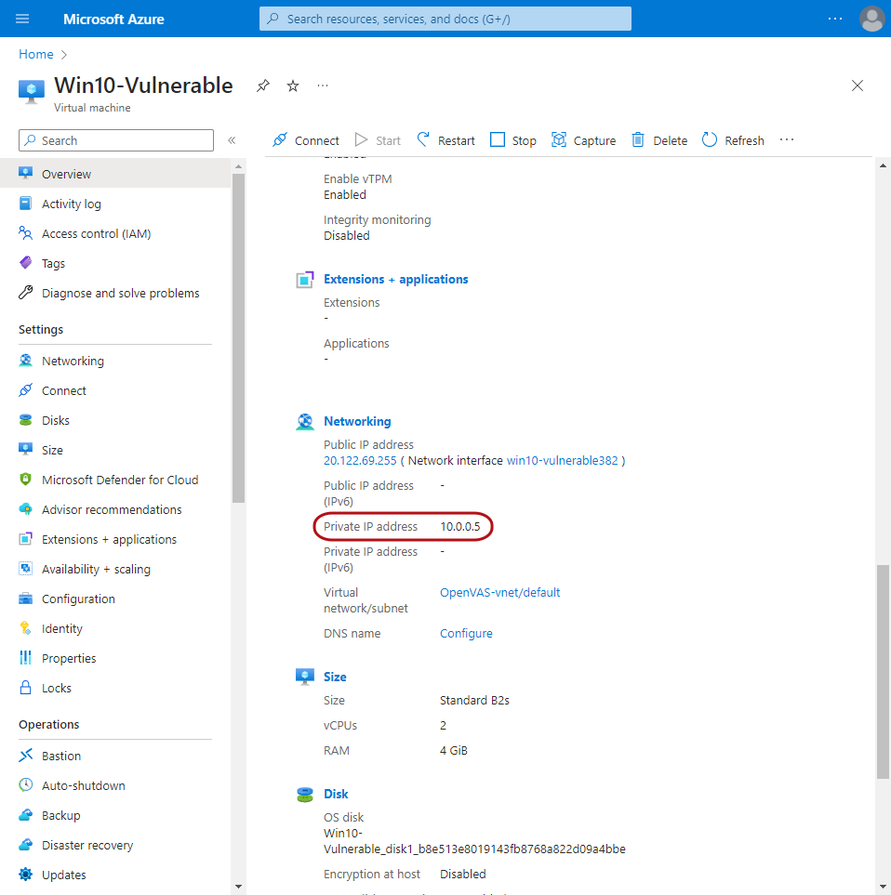The image size is (891, 895).
Task: Click the Microsoft Azure logo text
Action: [x=113, y=19]
